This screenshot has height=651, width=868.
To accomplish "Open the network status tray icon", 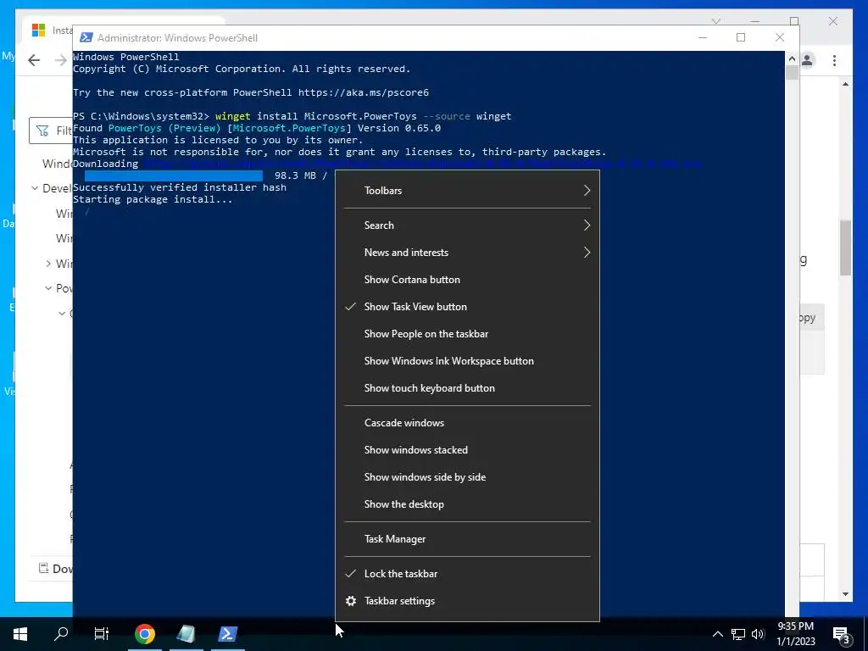I will point(738,634).
